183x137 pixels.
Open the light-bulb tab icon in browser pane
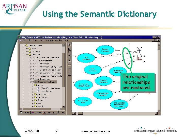point(59,112)
